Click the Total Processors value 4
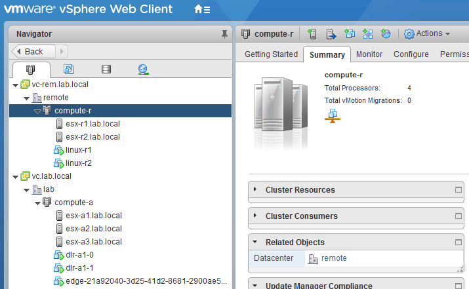The height and width of the screenshot is (289, 469). click(x=409, y=88)
